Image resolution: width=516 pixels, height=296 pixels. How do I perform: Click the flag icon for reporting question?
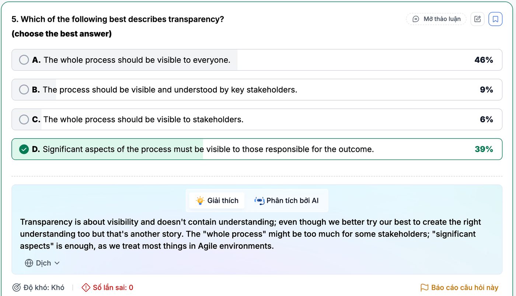pyautogui.click(x=424, y=288)
